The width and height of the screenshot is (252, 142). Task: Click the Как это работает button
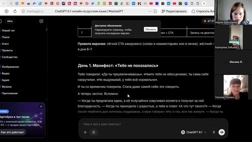(x=13, y=132)
